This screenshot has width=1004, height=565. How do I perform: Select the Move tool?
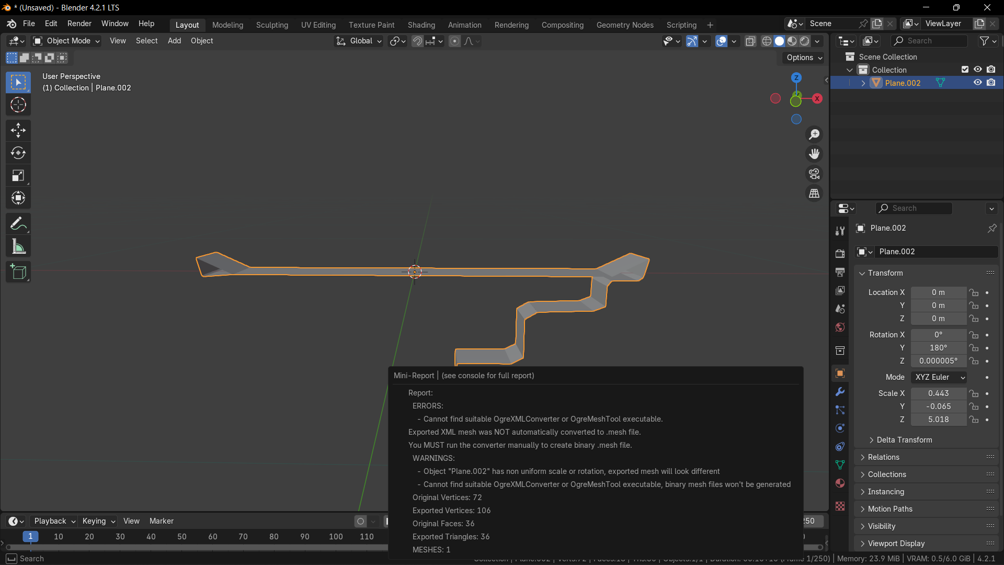pyautogui.click(x=18, y=130)
